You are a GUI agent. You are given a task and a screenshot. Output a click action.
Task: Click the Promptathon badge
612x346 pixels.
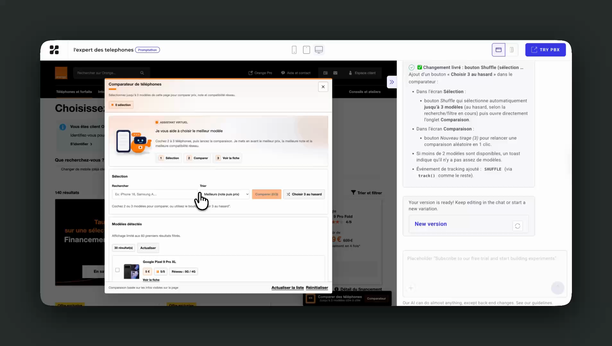[148, 50]
